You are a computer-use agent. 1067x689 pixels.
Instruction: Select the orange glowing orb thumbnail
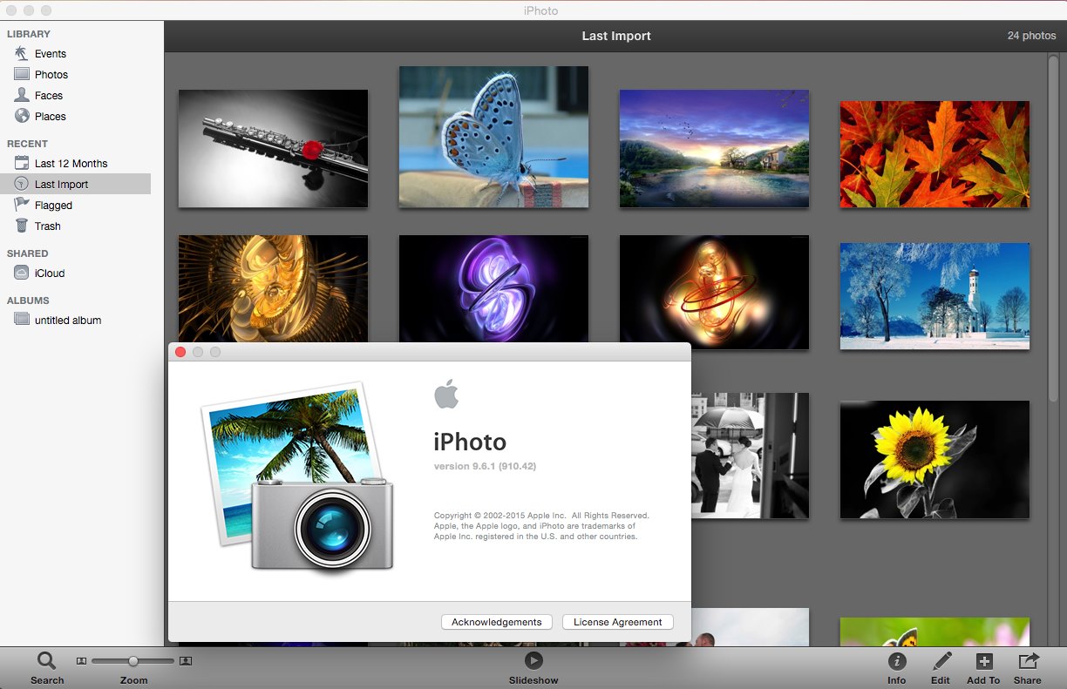pos(714,292)
